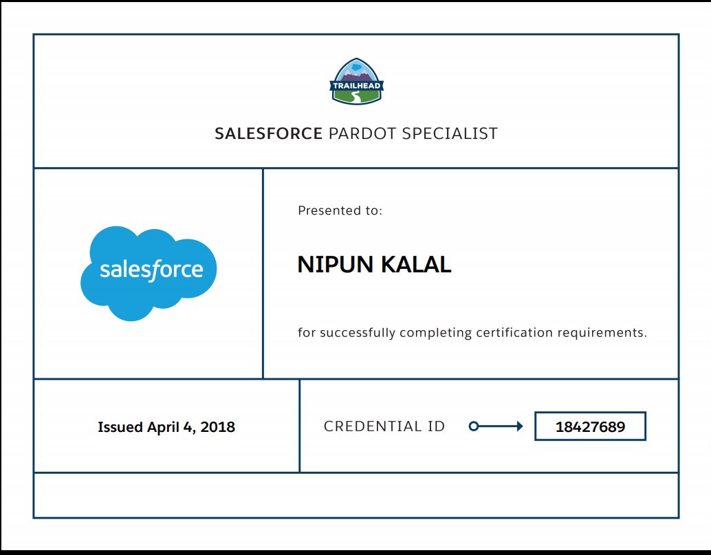Click the CREDENTIAL ID label
The image size is (711, 555).
384,426
